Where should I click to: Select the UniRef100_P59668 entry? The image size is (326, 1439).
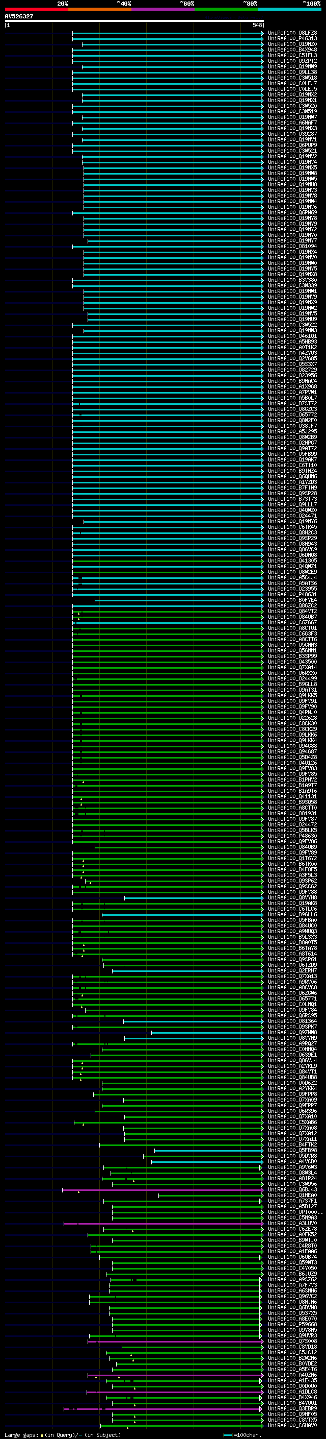click(292, 1325)
